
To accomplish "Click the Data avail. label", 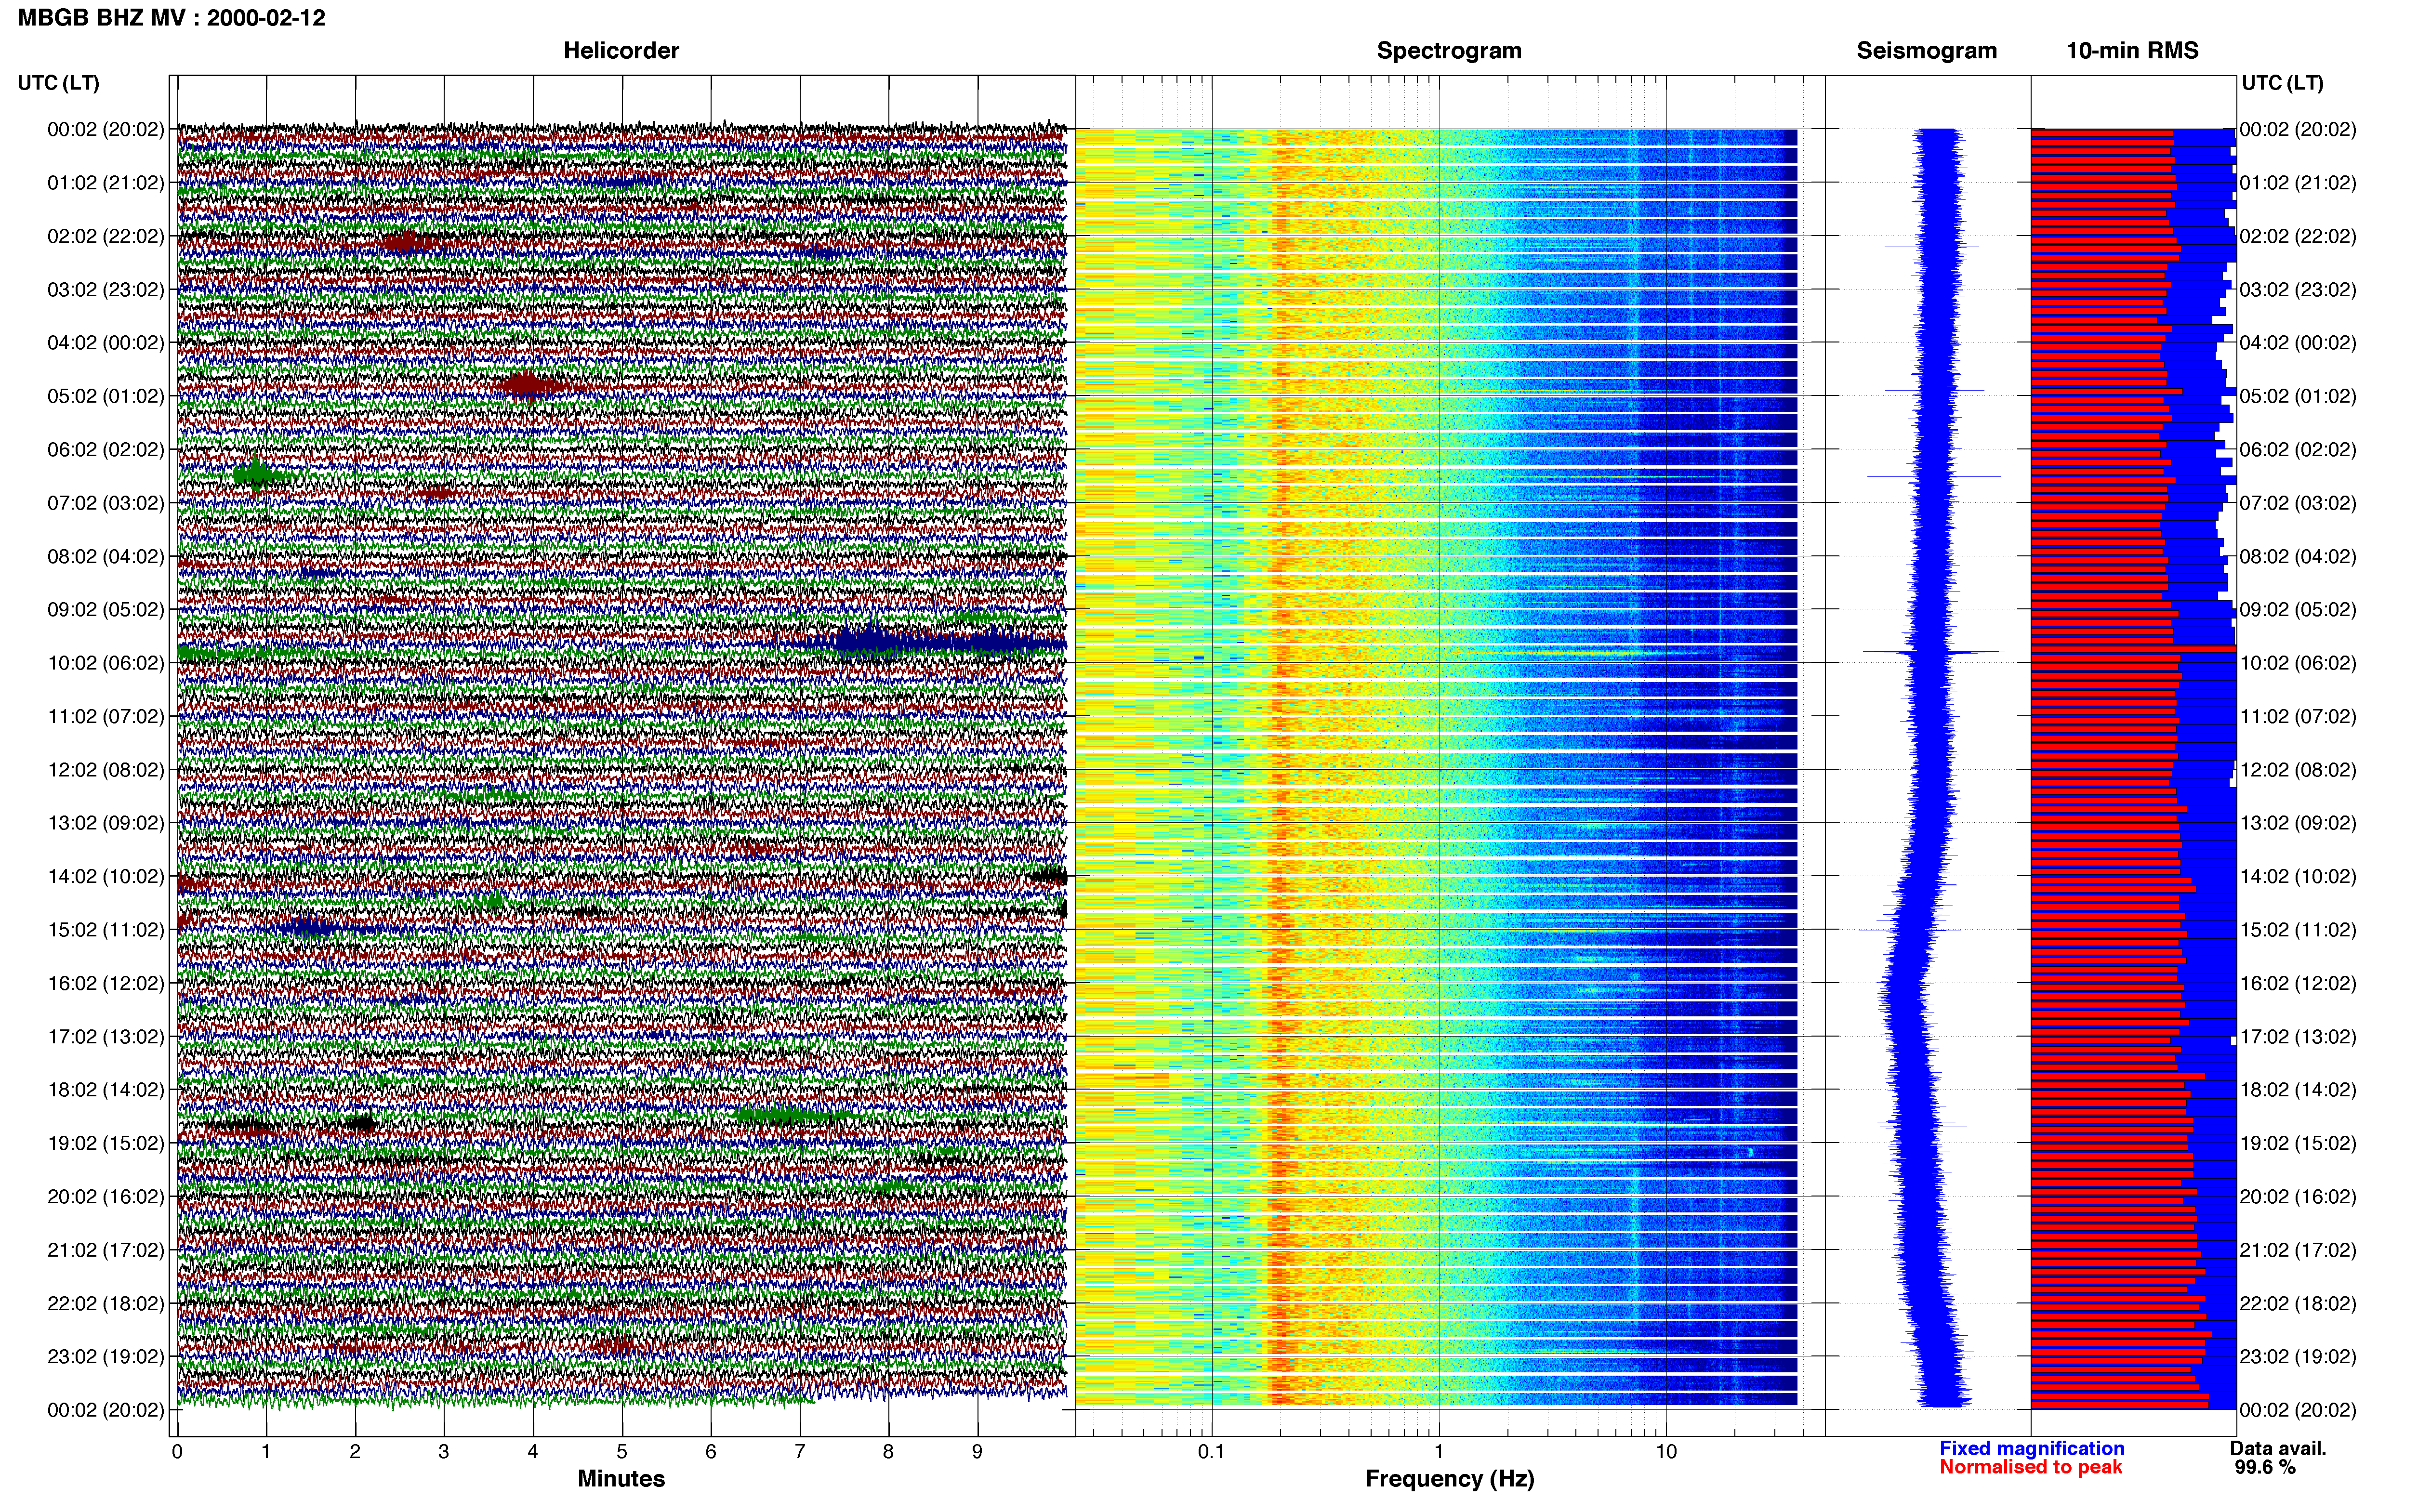I will pyautogui.click(x=2278, y=1448).
